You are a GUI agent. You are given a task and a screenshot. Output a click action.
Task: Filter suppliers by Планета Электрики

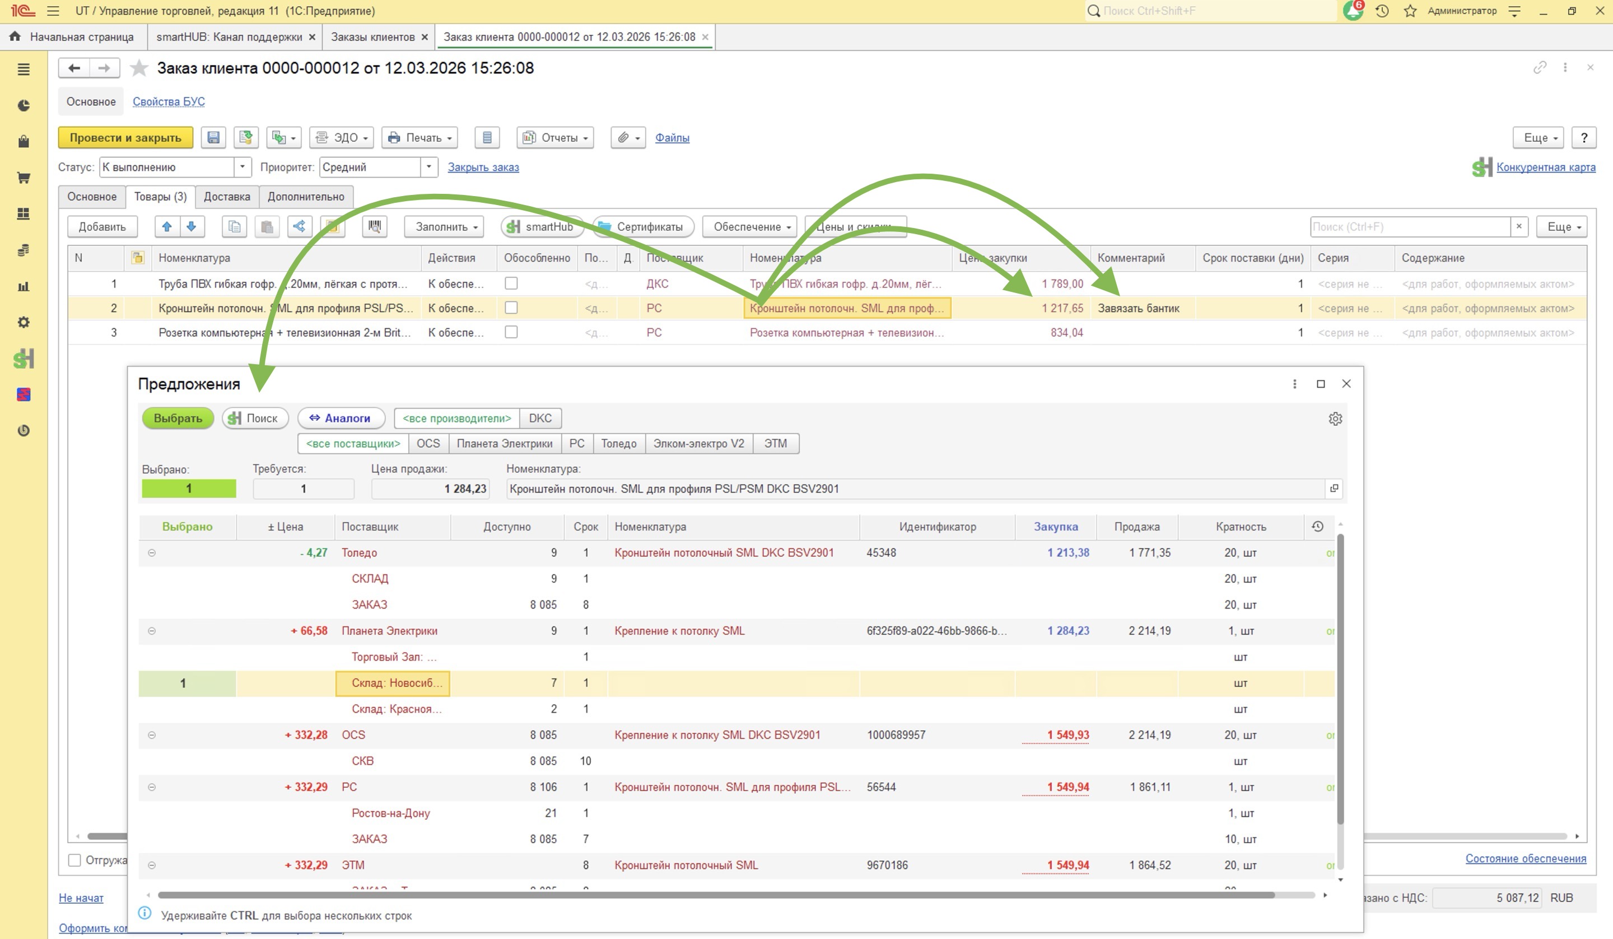[505, 443]
